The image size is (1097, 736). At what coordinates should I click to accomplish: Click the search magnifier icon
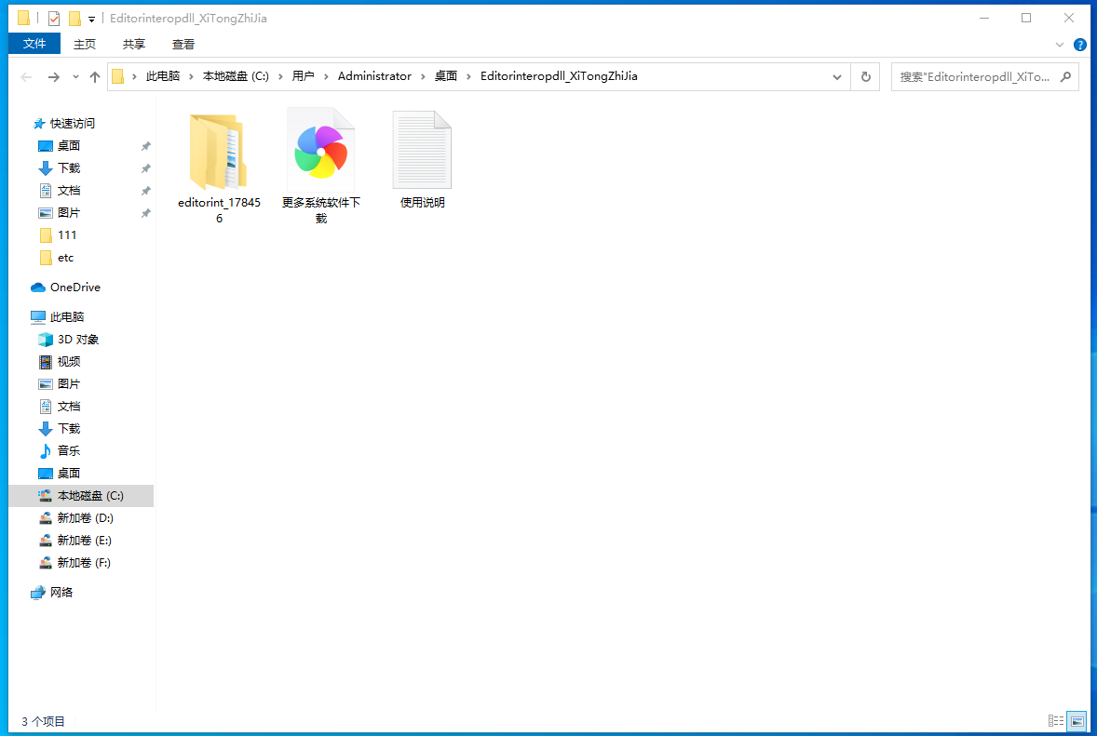click(1065, 77)
